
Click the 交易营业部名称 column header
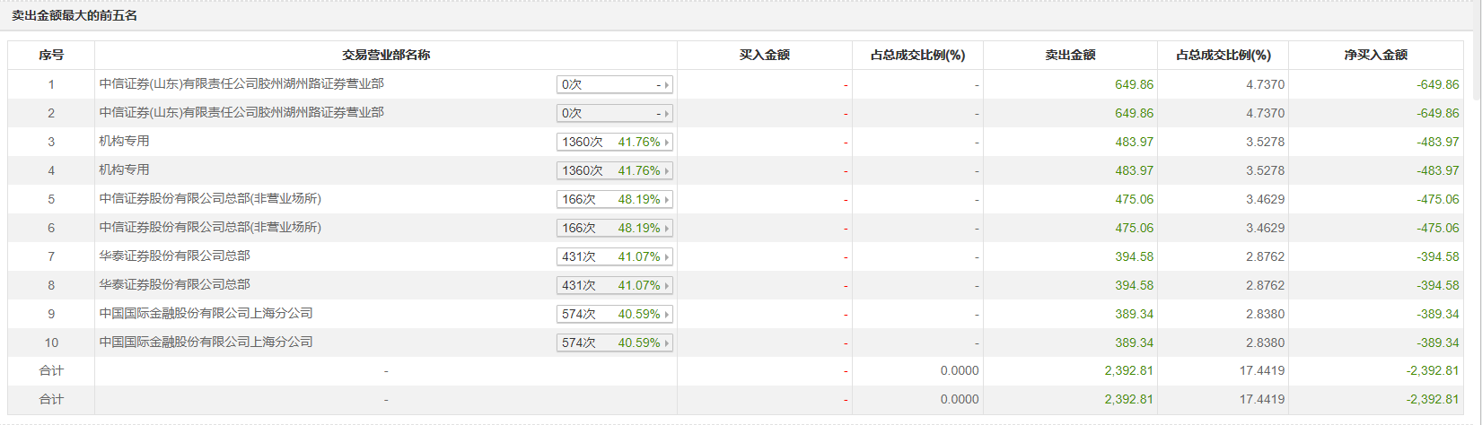(386, 55)
